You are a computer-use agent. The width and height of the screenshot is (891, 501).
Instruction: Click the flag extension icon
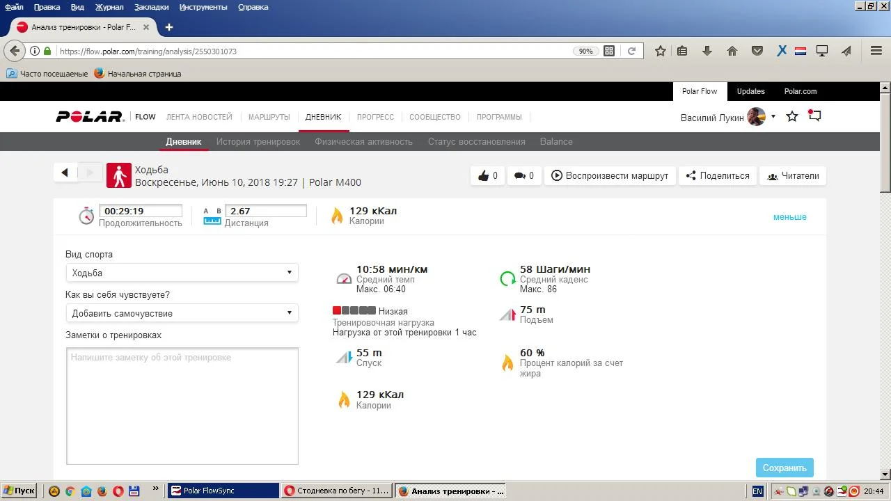click(801, 51)
